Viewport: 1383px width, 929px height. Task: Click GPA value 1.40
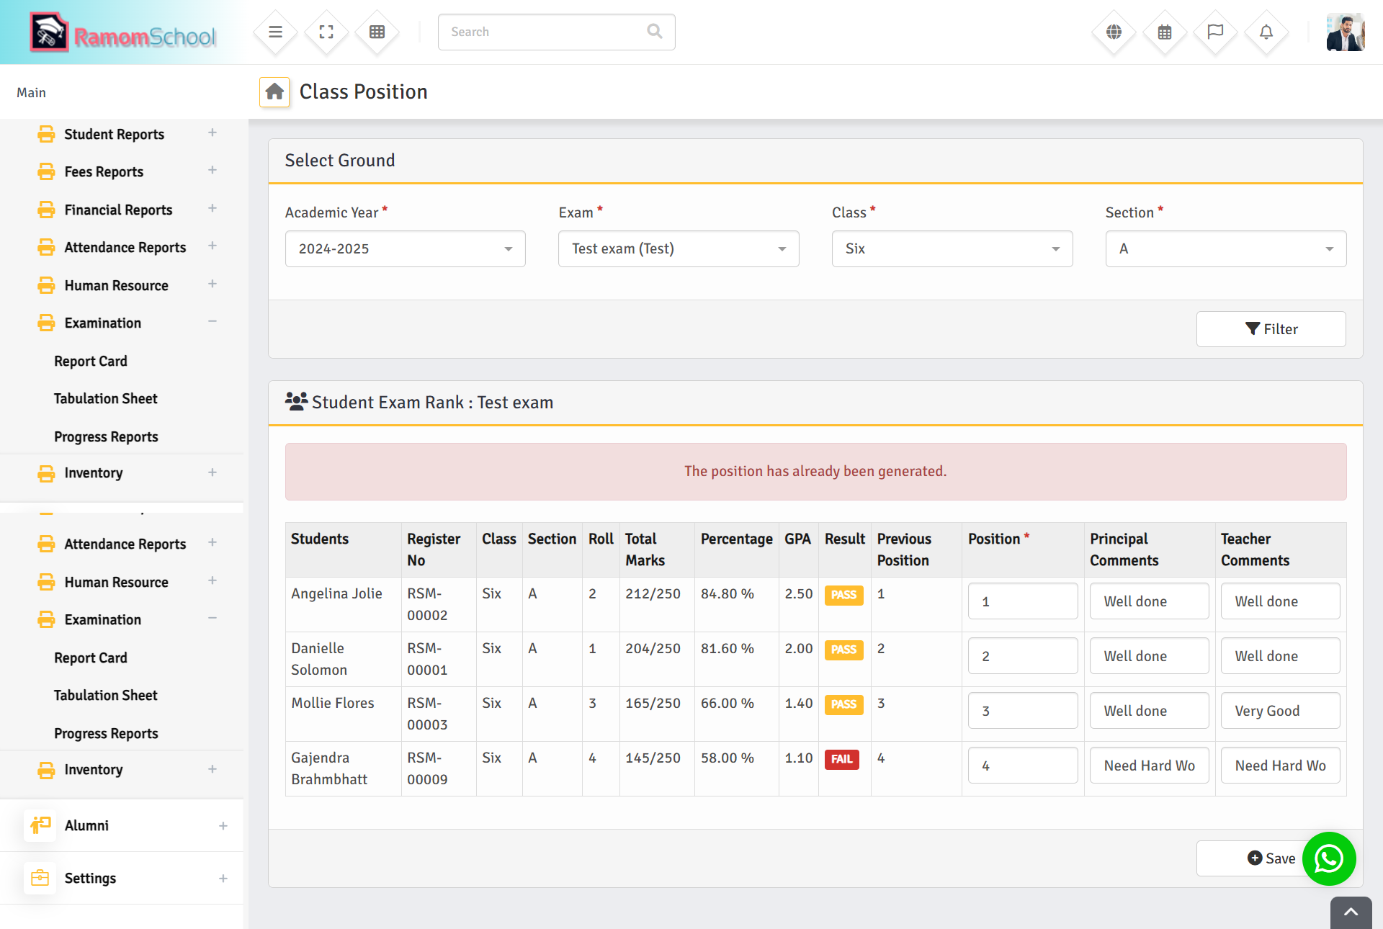click(798, 703)
